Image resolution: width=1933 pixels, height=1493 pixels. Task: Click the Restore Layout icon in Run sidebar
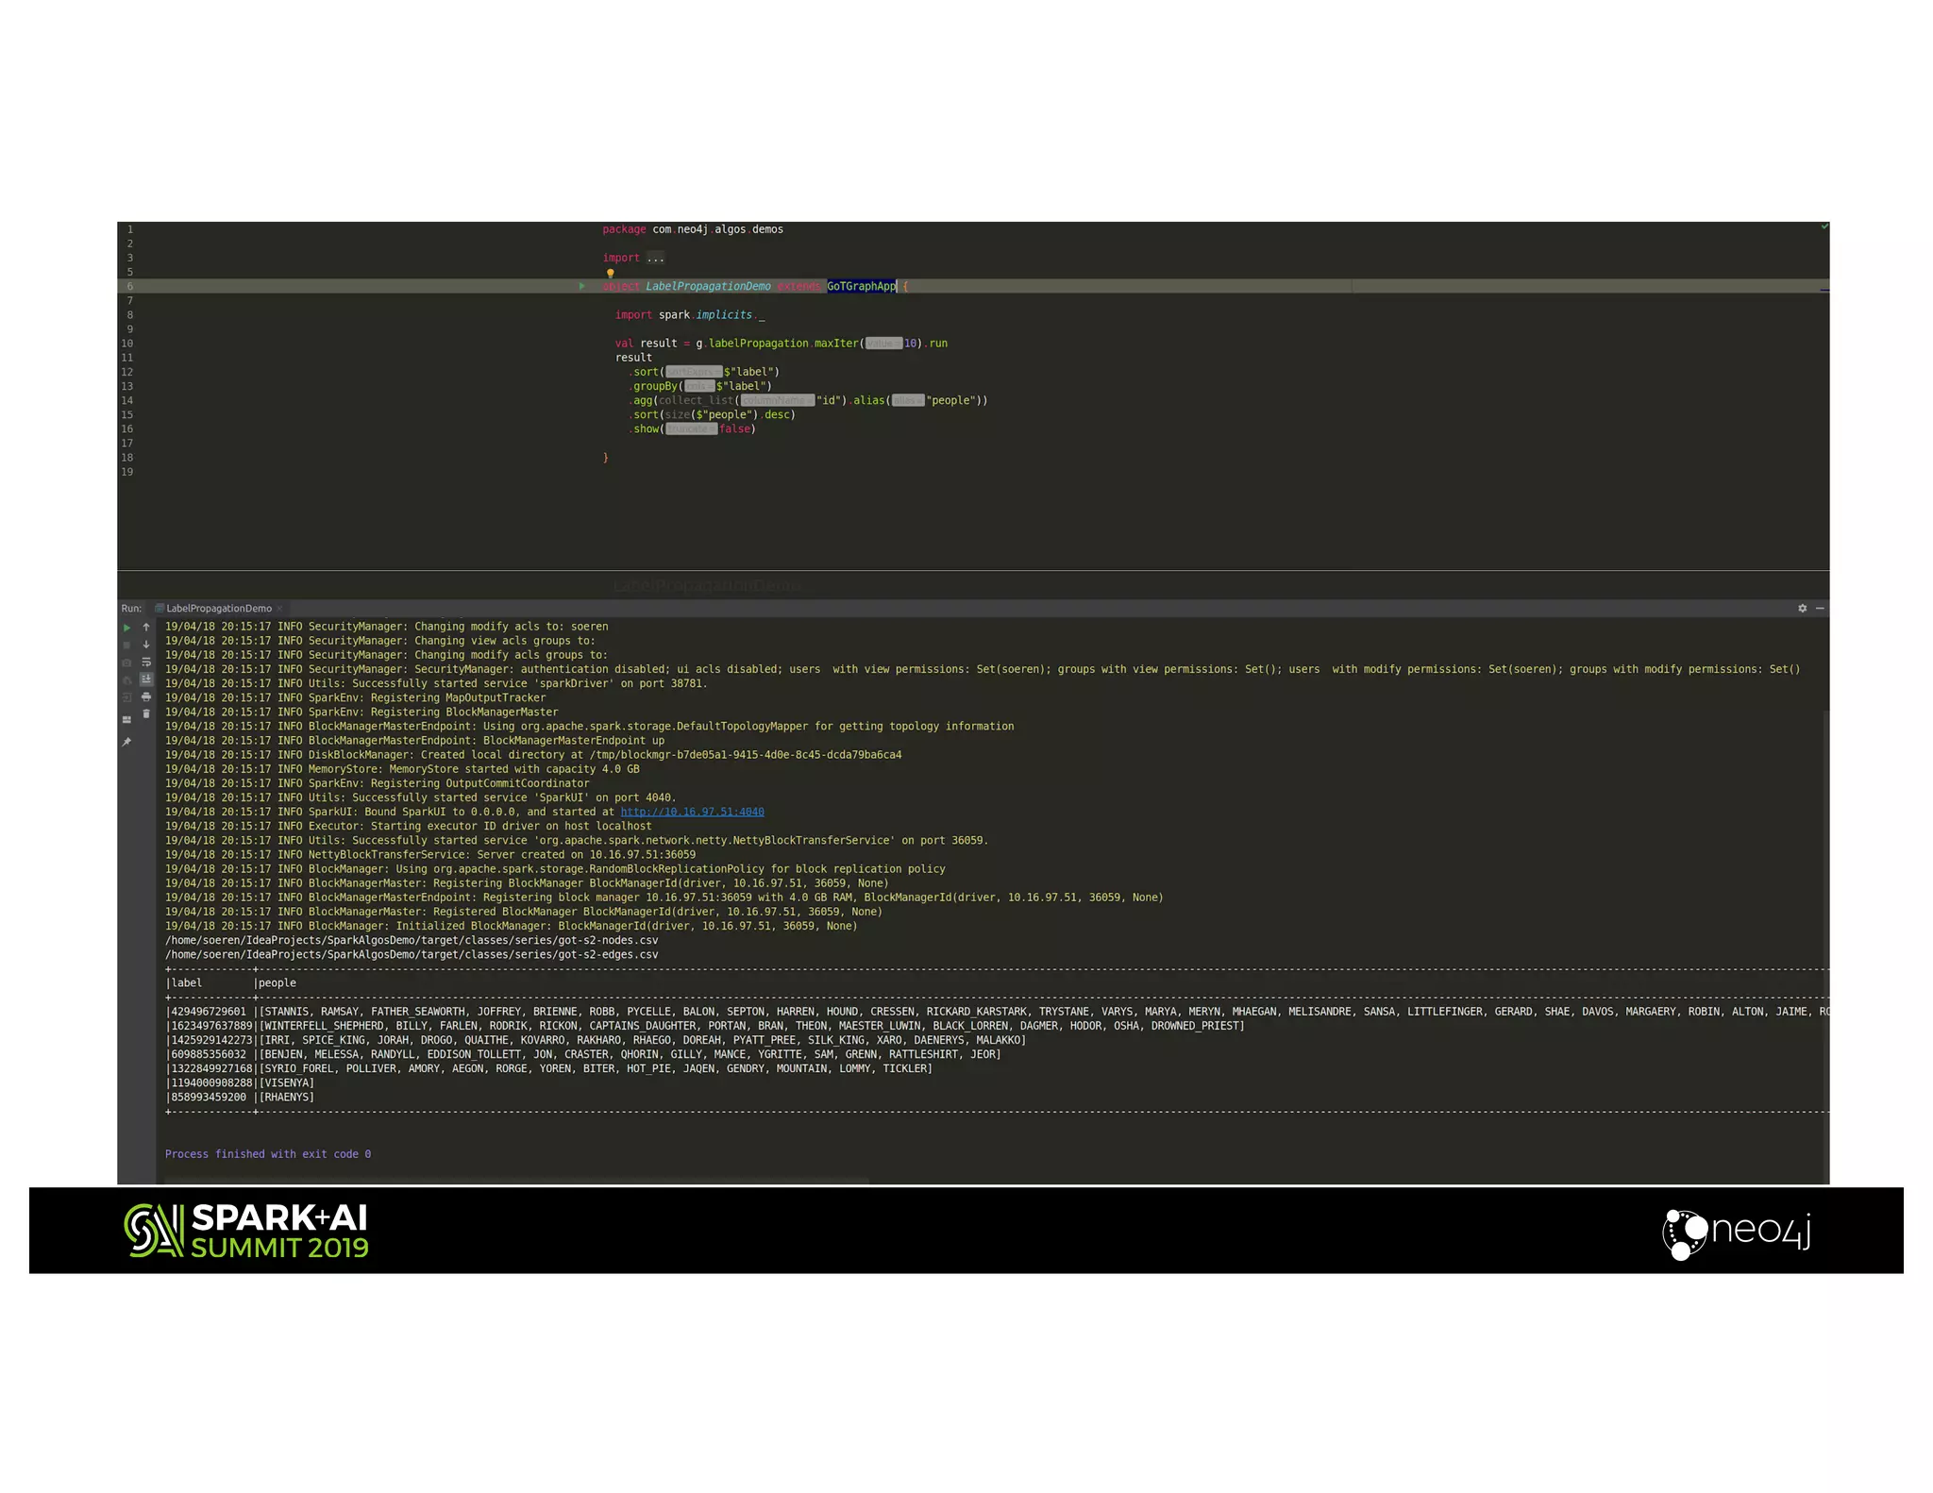point(127,720)
